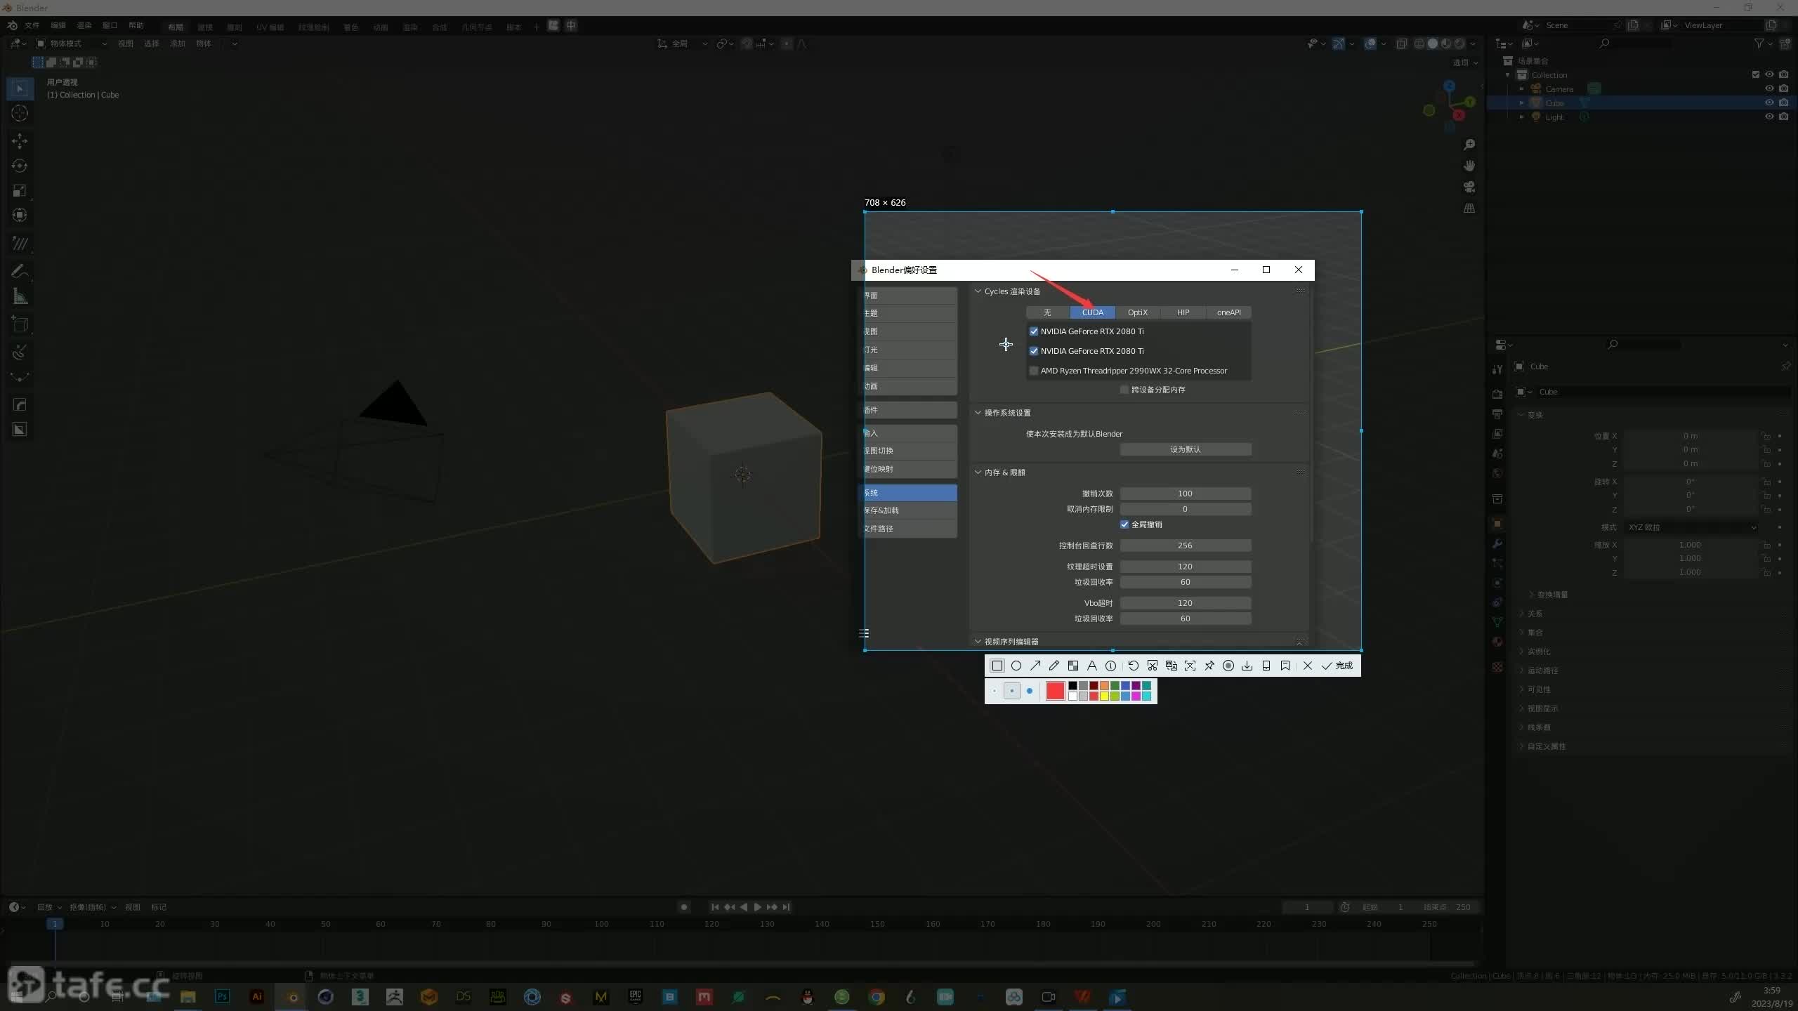The height and width of the screenshot is (1011, 1798).
Task: Collapse the 视频序列编辑器 panel
Action: (x=978, y=642)
